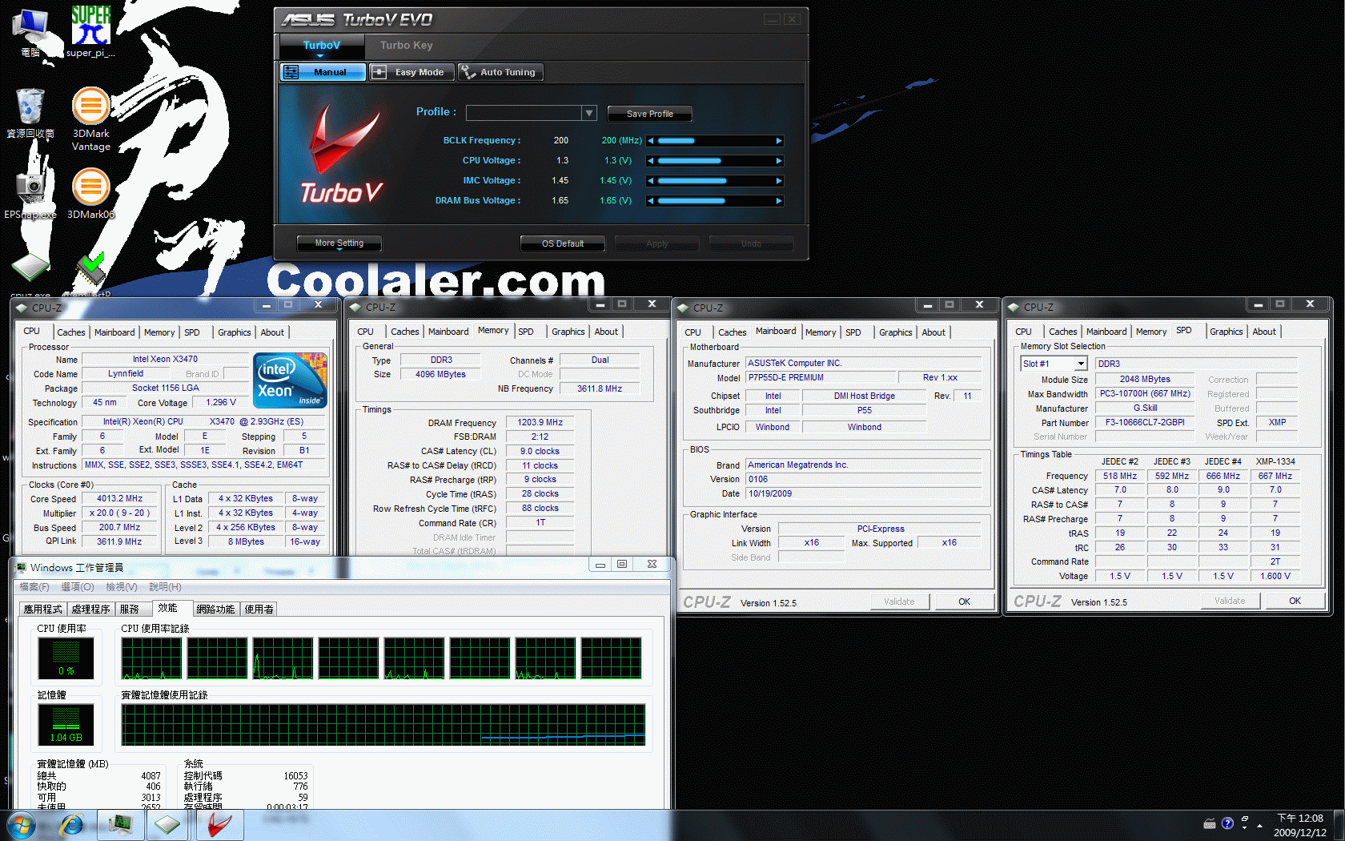Image resolution: width=1345 pixels, height=841 pixels.
Task: Click Validate in CPU-Z SPD window
Action: click(1230, 601)
